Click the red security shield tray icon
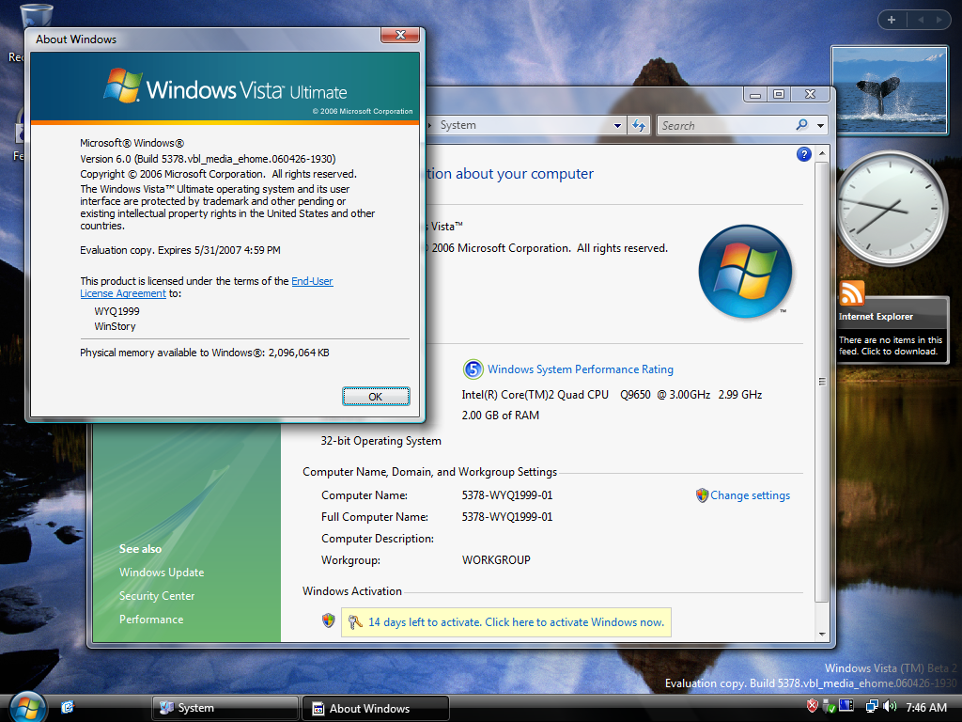The image size is (962, 722). pyautogui.click(x=812, y=706)
